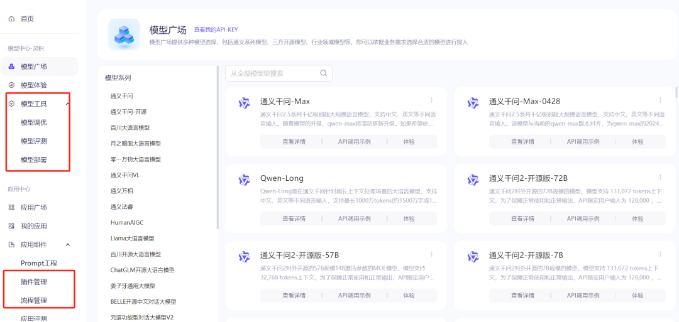Viewport: 679px width, 322px height.
Task: Select 姜子牙通用大模型 series
Action: coord(133,286)
